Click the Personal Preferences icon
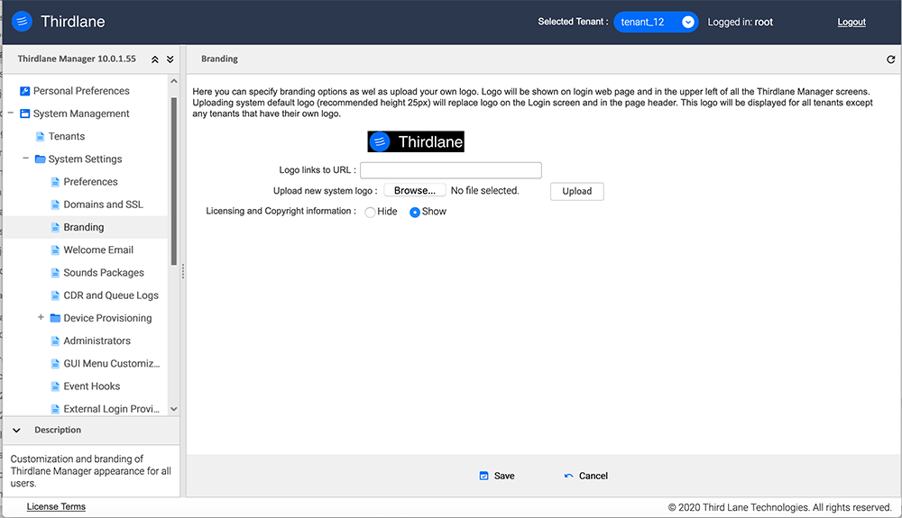The width and height of the screenshot is (902, 518). [x=24, y=91]
